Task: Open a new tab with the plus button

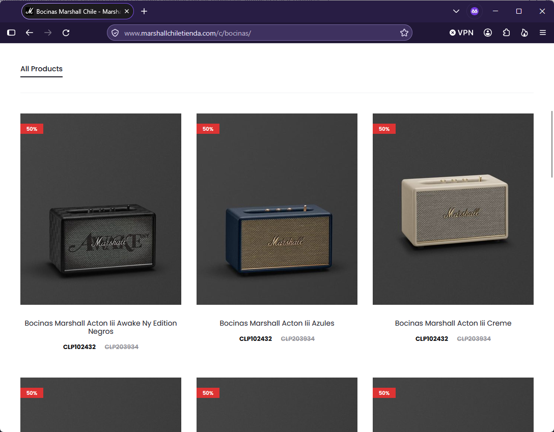Action: pos(144,11)
